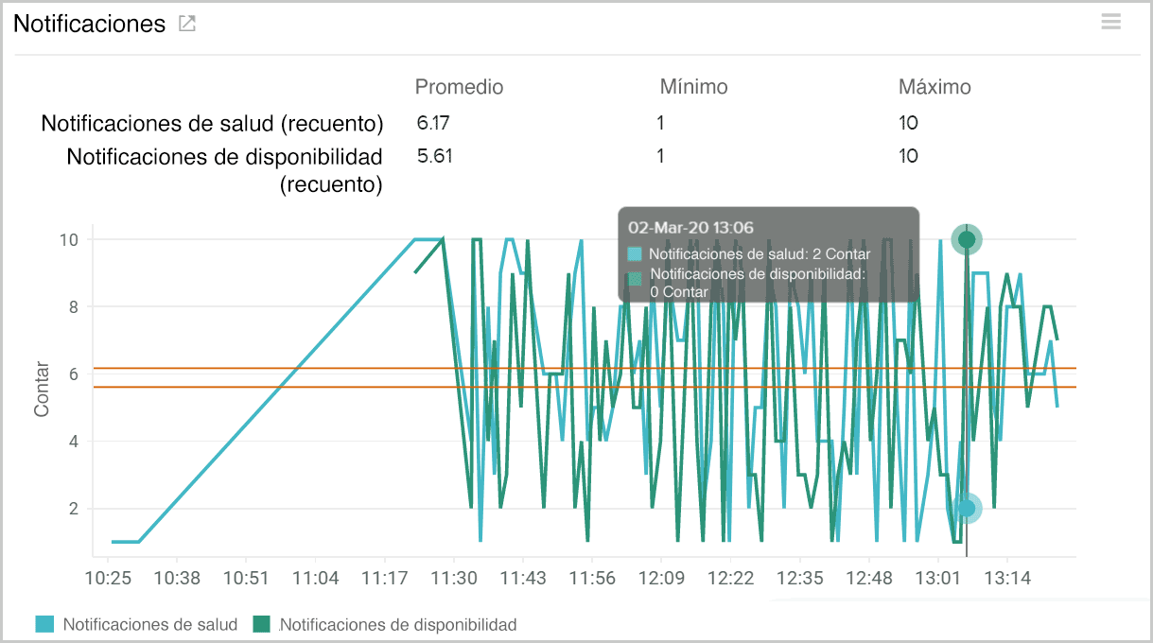Open the Notificaciones chart in a new window
This screenshot has height=643, width=1153.
click(x=186, y=24)
